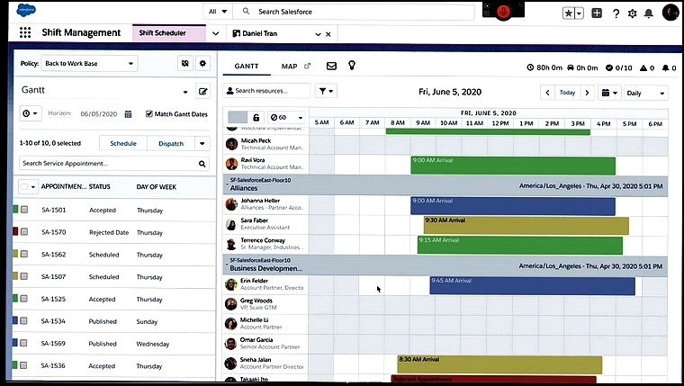Open the calendar date picker dropdown

click(x=609, y=93)
